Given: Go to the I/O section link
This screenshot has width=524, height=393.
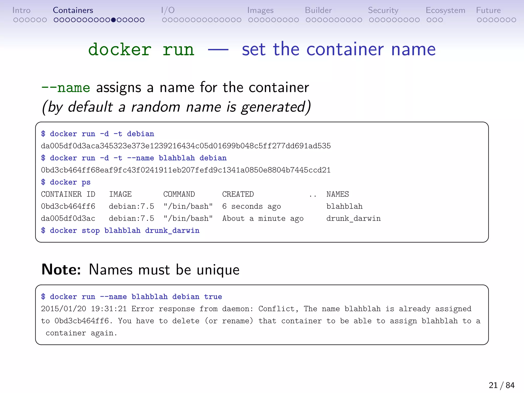Looking at the screenshot, I should point(168,10).
